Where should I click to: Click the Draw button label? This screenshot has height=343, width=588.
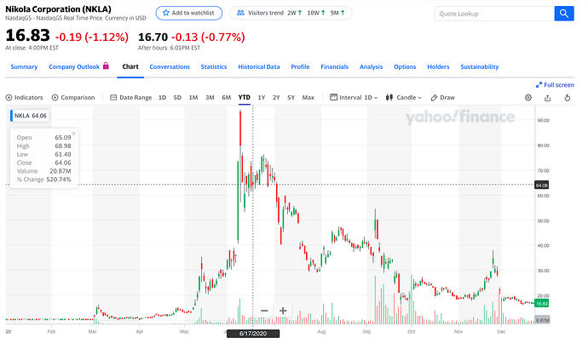click(447, 97)
